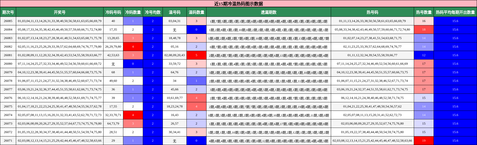Select period number 26075
477x145 pixels.
[x=8, y=106]
